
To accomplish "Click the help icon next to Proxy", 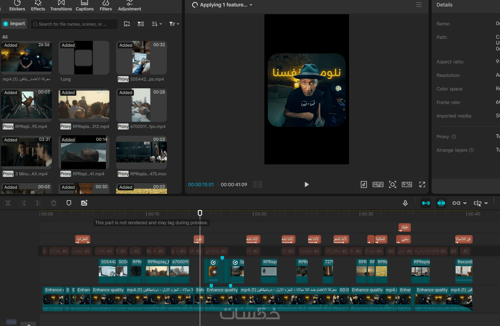I will click(x=454, y=137).
